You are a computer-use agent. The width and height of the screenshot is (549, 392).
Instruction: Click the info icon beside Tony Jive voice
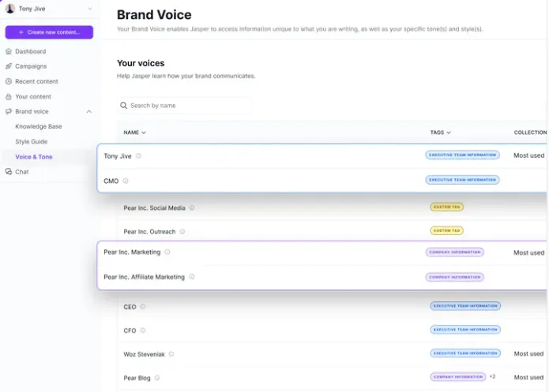139,156
